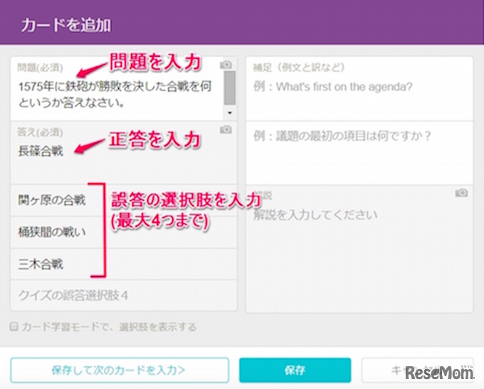
Task: Edit wrong choice 桶狭間の戦い
Action: pos(123,233)
